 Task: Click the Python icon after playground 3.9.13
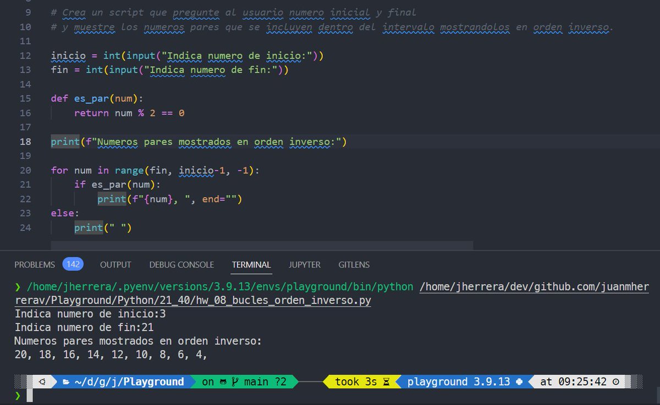[x=520, y=382]
